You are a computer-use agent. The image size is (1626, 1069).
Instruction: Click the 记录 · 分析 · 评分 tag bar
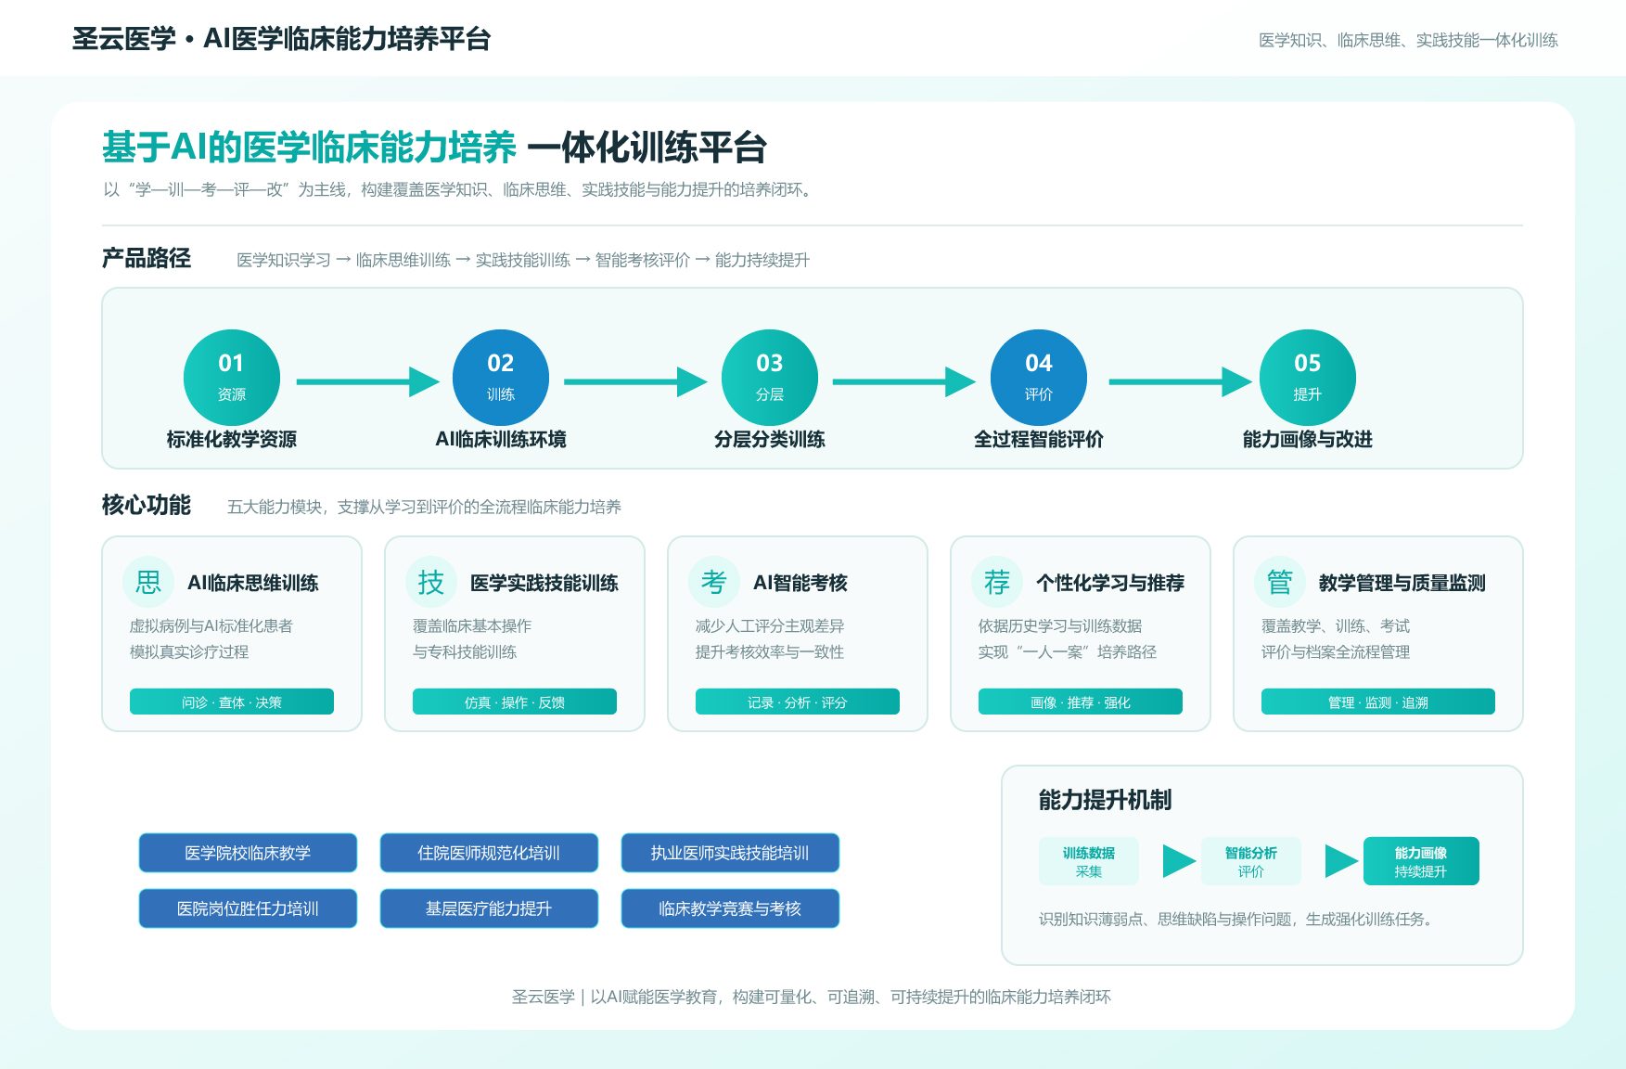click(x=798, y=702)
